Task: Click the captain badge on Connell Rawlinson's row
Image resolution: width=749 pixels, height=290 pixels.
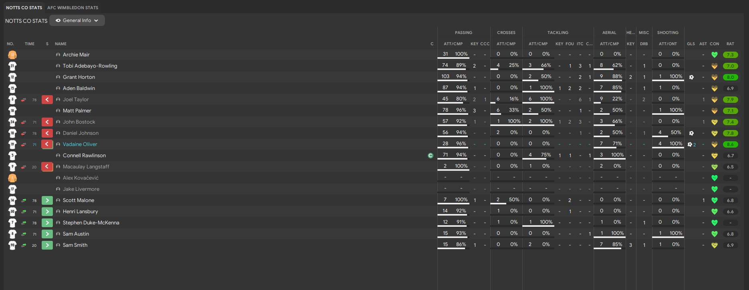Action: (x=431, y=156)
